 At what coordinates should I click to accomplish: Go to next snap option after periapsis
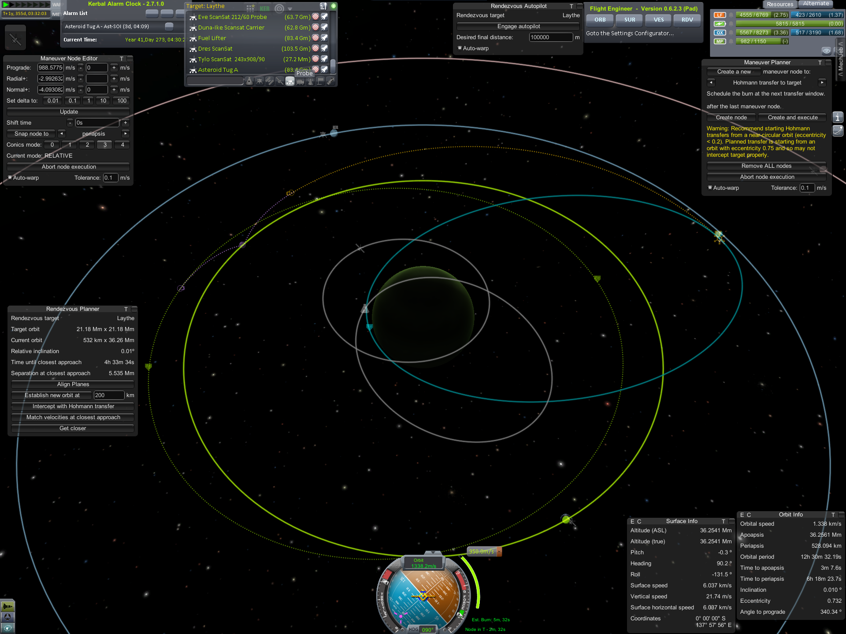pyautogui.click(x=126, y=134)
